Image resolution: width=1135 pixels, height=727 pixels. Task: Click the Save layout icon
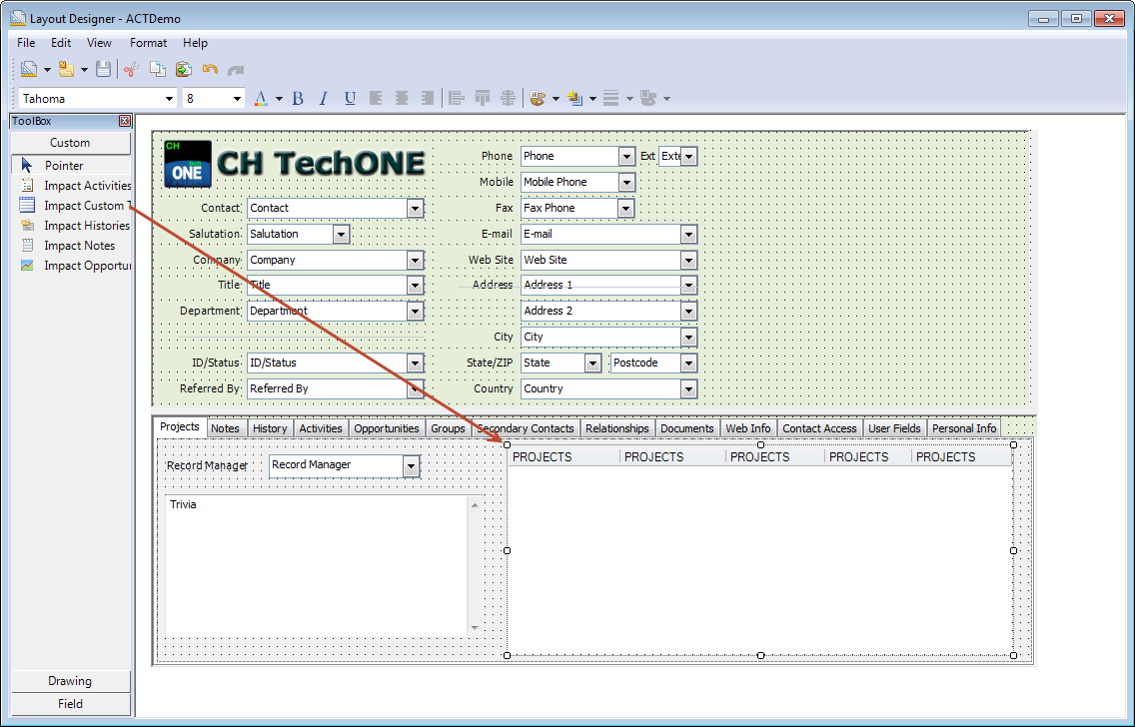103,69
